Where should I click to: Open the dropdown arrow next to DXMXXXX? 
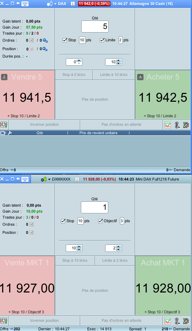pos(49,179)
